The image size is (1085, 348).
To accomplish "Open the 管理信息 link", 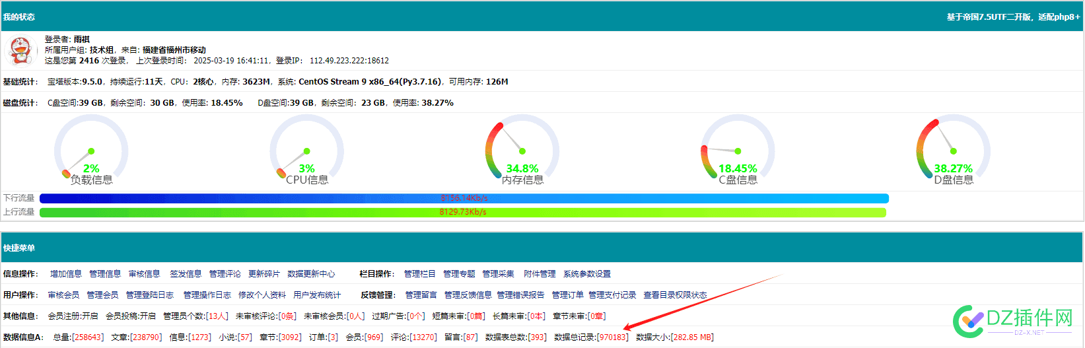I will pyautogui.click(x=105, y=274).
